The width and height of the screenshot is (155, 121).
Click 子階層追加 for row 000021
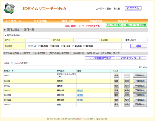140,91
